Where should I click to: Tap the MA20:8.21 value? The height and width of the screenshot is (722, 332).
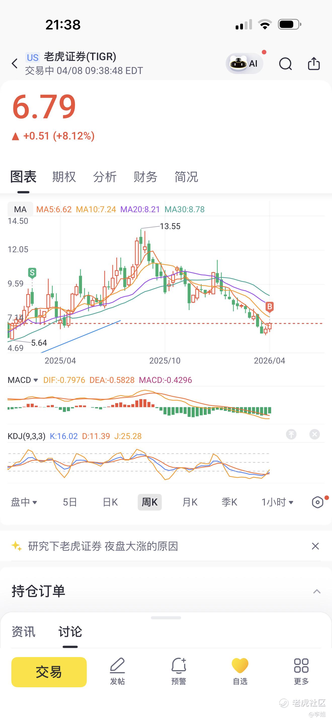[140, 209]
